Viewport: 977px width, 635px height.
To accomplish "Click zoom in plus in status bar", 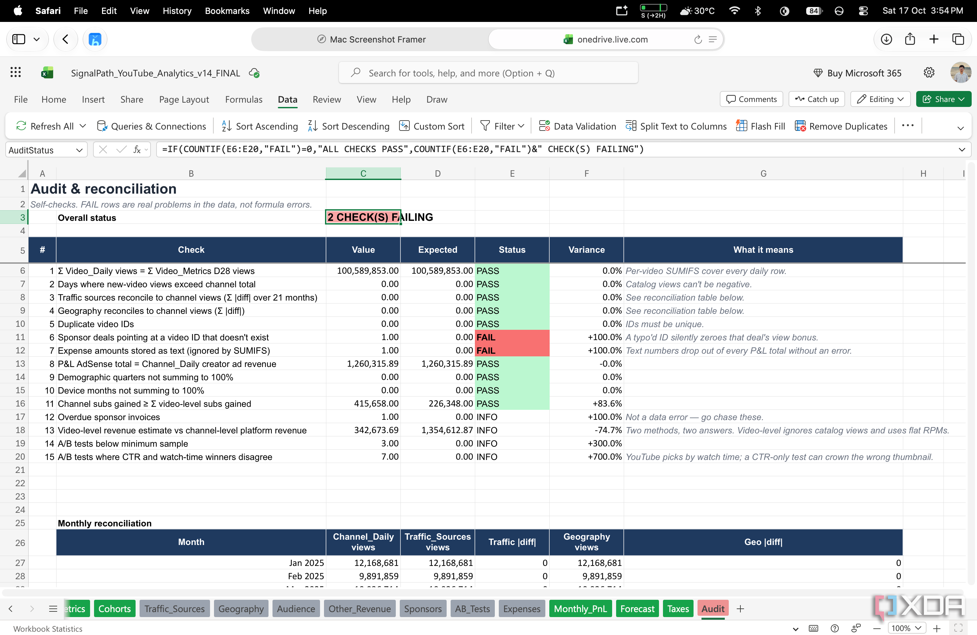I will click(937, 628).
